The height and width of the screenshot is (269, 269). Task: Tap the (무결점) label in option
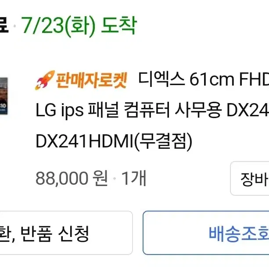coord(163,142)
